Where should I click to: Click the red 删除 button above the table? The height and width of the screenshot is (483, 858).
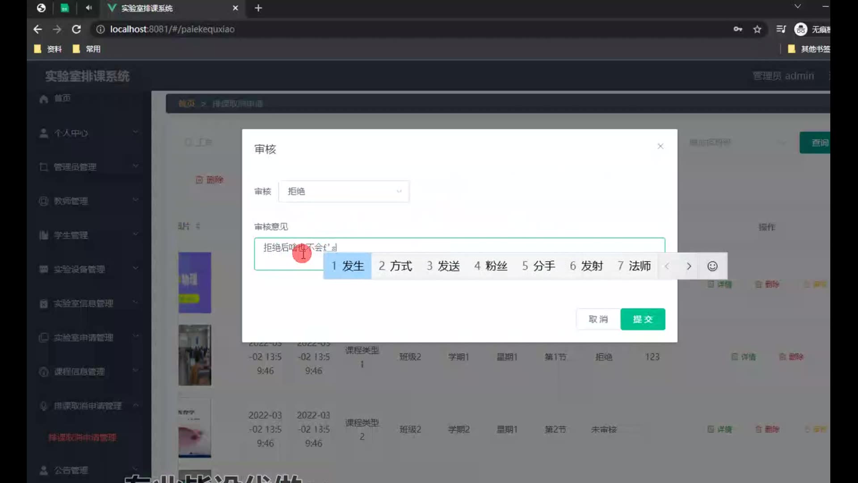click(x=210, y=180)
